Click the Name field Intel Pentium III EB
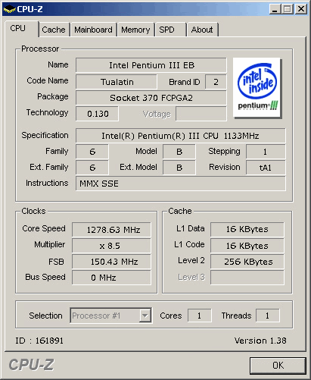This screenshot has width=311, height=380. click(151, 65)
